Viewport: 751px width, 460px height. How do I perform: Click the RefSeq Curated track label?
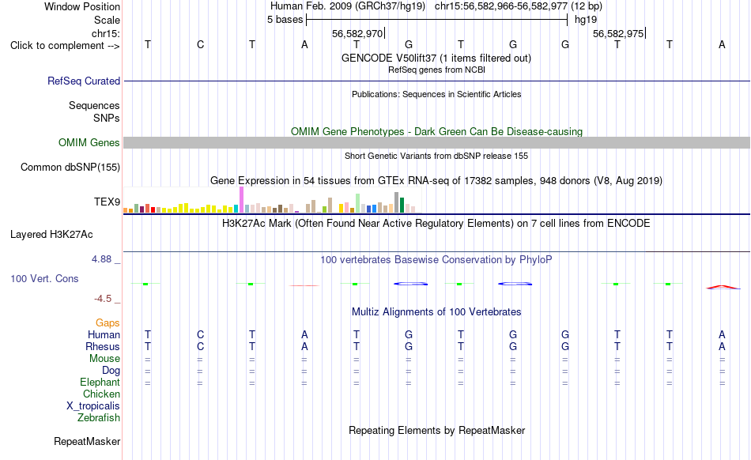(83, 81)
